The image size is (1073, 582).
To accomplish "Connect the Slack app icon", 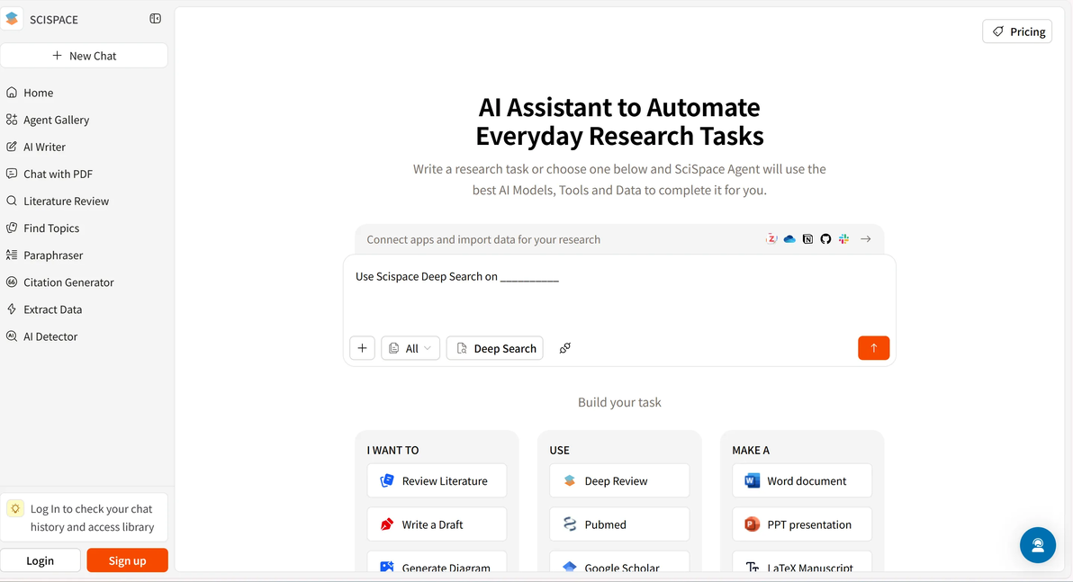I will click(x=843, y=238).
